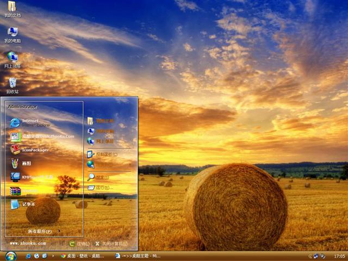Click 关闭计算机(U) shut down button
Image resolution: width=348 pixels, height=261 pixels.
coord(111,244)
